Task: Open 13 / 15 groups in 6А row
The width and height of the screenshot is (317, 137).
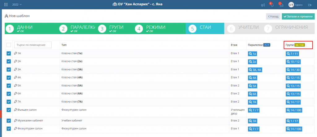Action: click(x=293, y=94)
